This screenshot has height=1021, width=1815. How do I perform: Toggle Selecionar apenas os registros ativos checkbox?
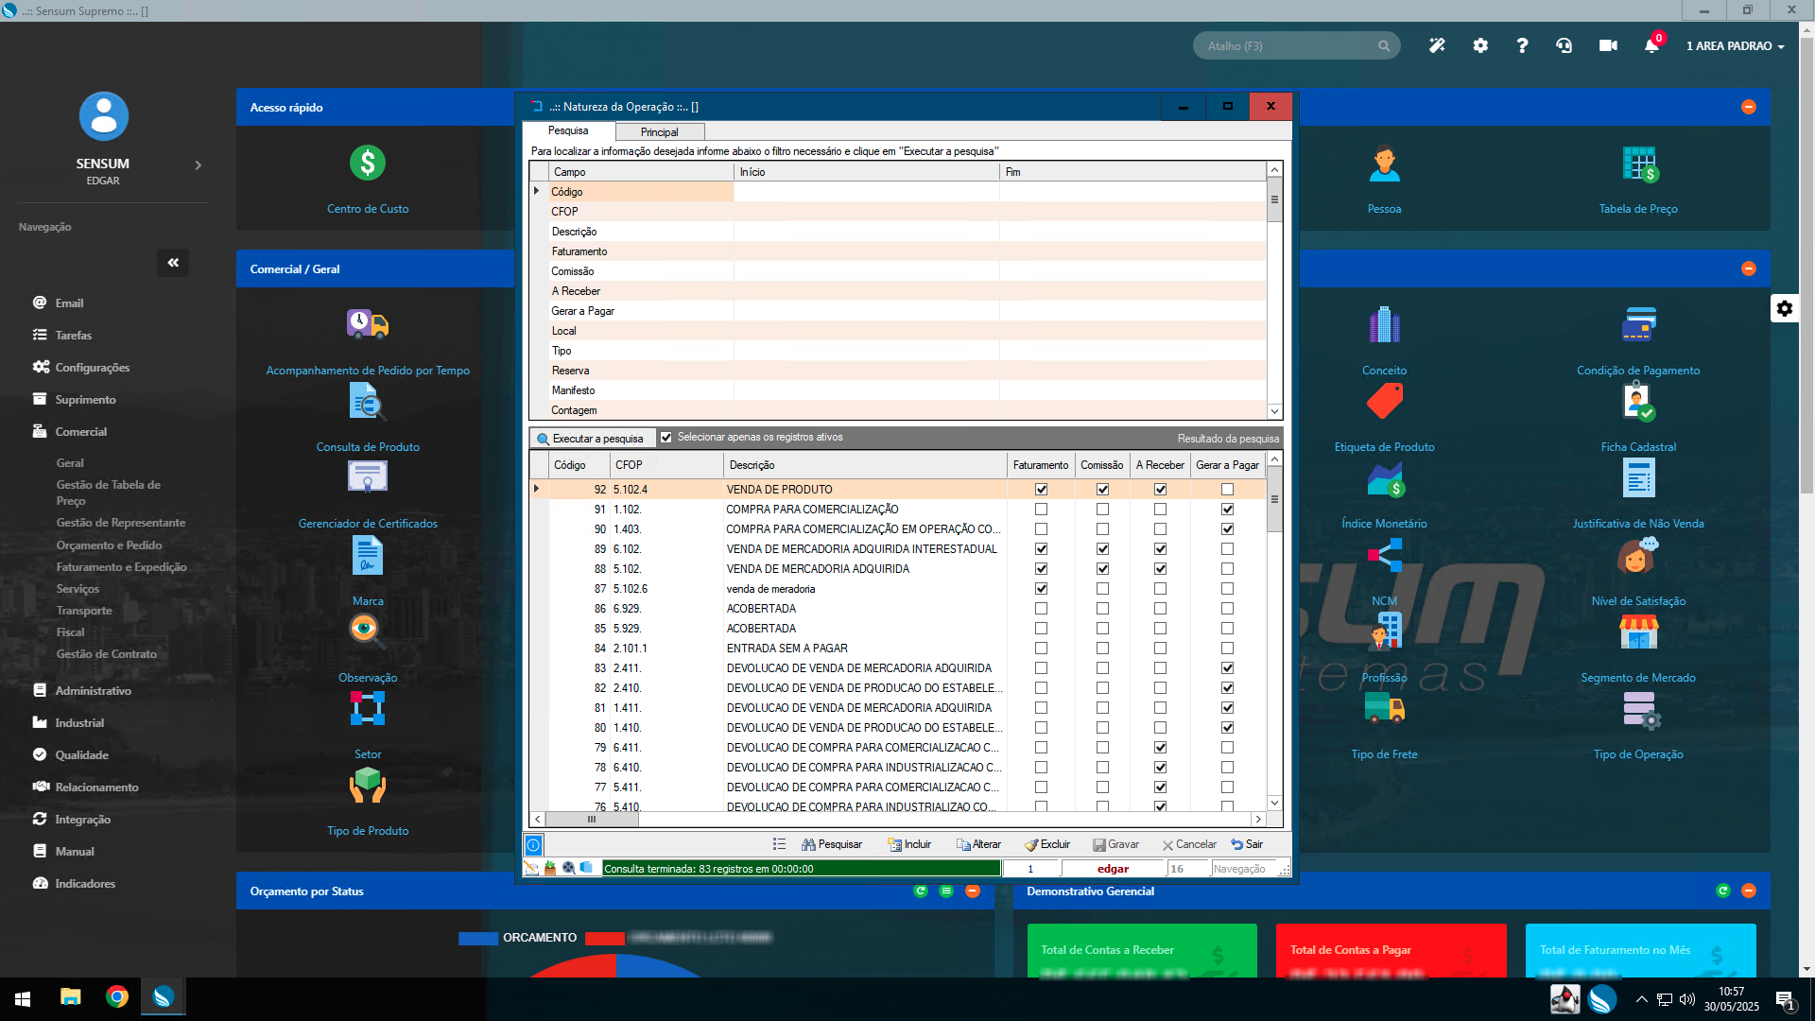tap(666, 438)
